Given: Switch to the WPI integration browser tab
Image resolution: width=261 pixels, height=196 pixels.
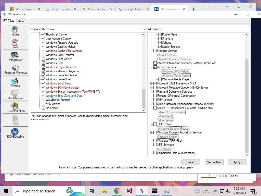Looking at the screenshot, I should pos(25,9).
